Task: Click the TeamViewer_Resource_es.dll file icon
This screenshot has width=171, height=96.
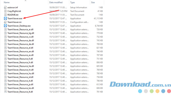Action: 5,55
